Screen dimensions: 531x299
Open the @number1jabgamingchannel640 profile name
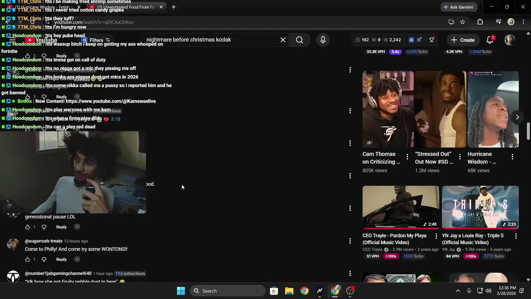(58, 274)
